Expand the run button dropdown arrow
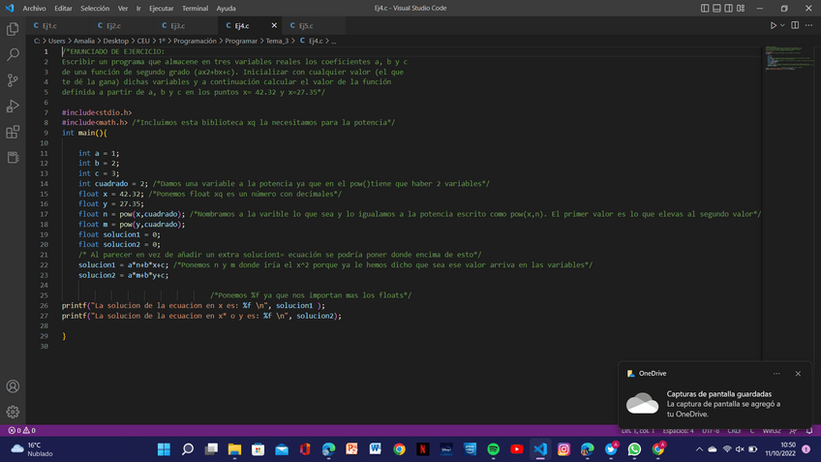The height and width of the screenshot is (462, 821). 783,25
